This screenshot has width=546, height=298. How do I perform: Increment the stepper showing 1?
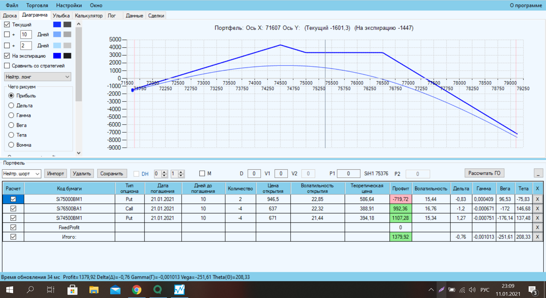pos(181,172)
